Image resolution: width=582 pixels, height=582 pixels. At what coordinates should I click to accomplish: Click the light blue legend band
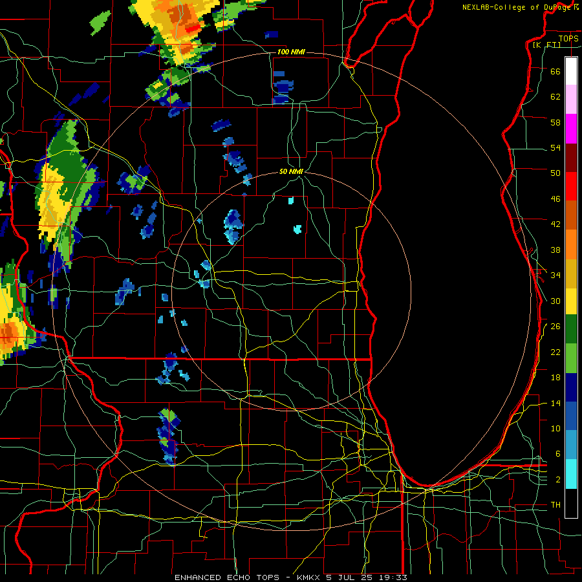coord(571,445)
